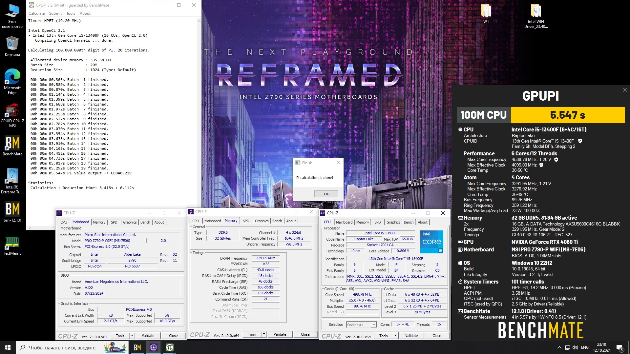
Task: Open search highlights duck image in taskbar
Action: (115, 347)
